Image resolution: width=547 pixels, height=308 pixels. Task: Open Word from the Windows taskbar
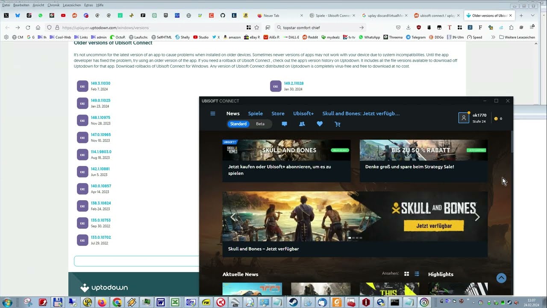pyautogui.click(x=161, y=302)
